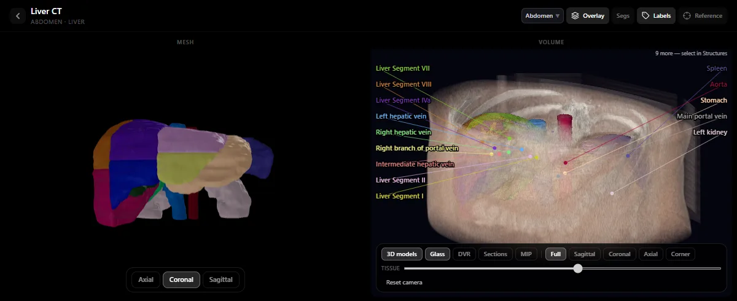The image size is (737, 301).
Task: Toggle the Overlay button
Action: point(588,16)
